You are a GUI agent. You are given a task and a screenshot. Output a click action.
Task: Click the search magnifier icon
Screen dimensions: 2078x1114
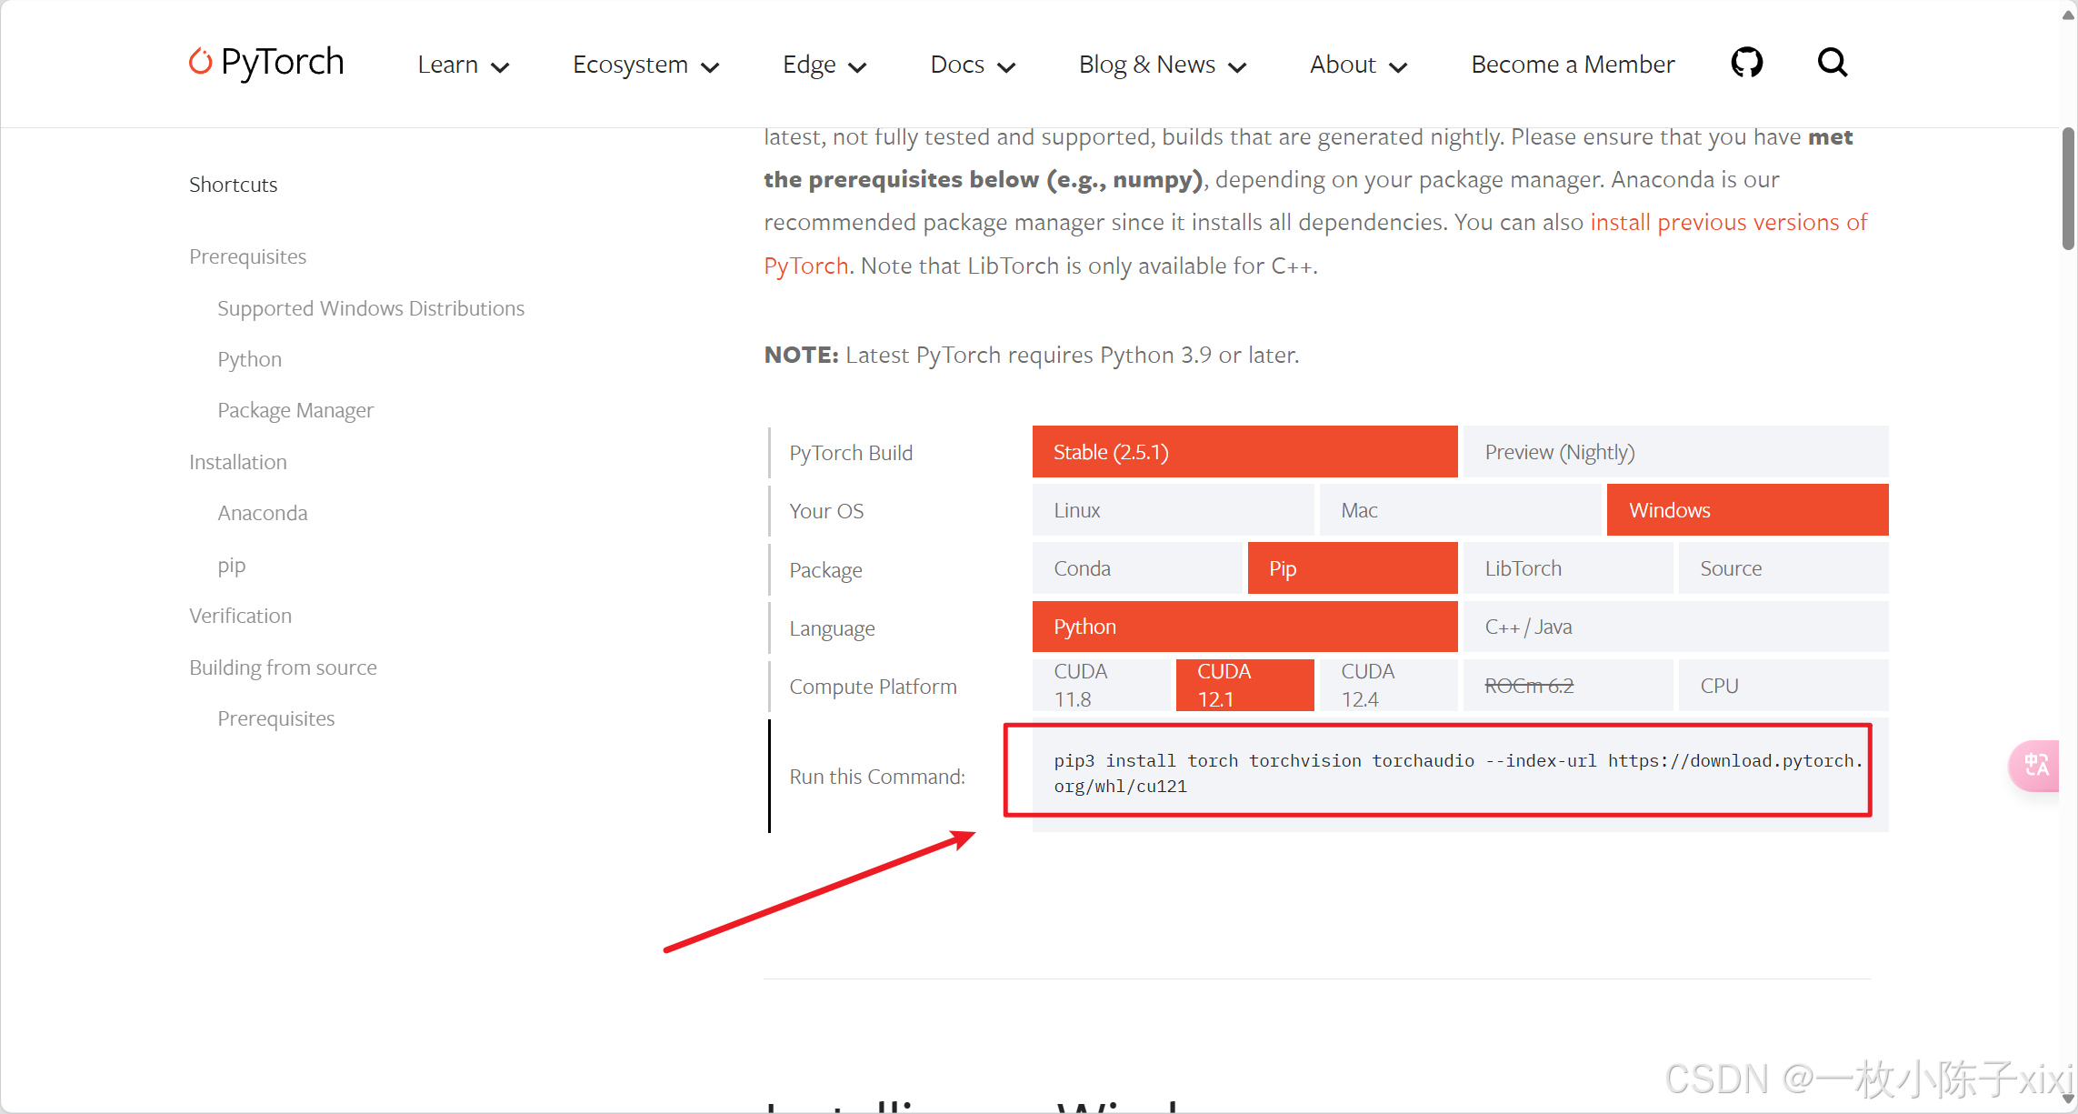click(1832, 63)
